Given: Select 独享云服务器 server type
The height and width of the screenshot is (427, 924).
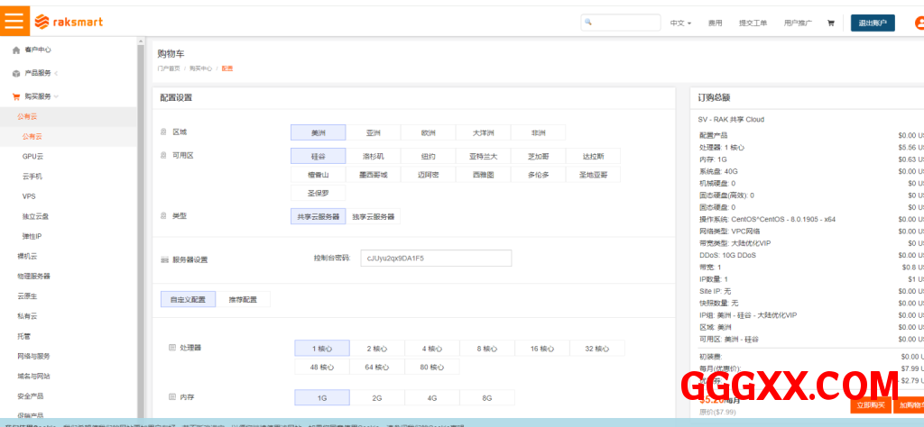Looking at the screenshot, I should 373,216.
